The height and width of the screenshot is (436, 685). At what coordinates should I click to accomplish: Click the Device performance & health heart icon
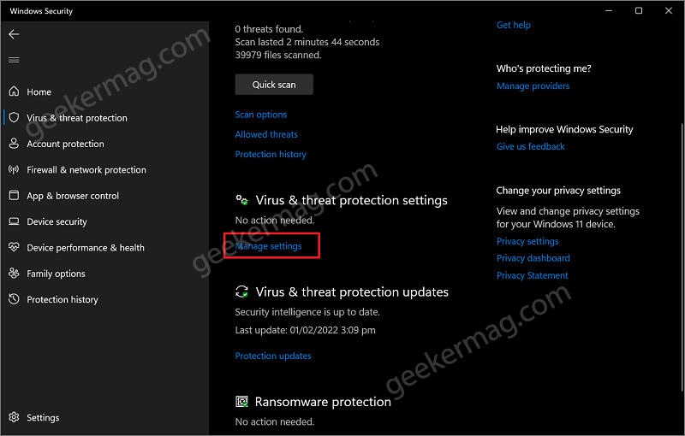pos(14,247)
